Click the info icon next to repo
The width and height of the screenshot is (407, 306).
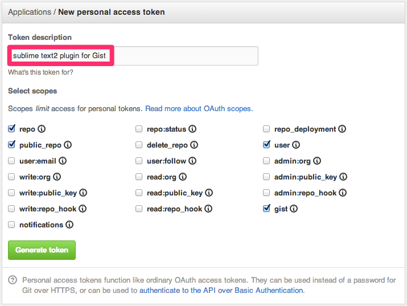tap(42, 129)
